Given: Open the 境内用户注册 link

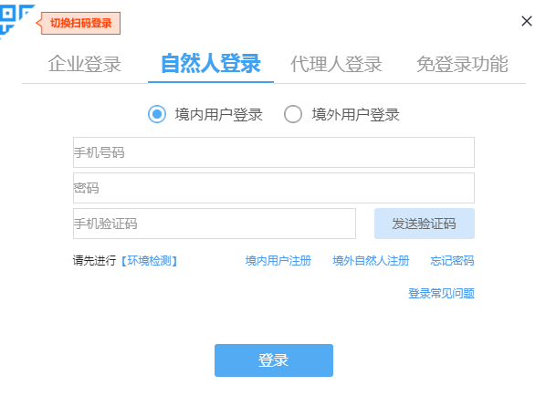Looking at the screenshot, I should (278, 261).
